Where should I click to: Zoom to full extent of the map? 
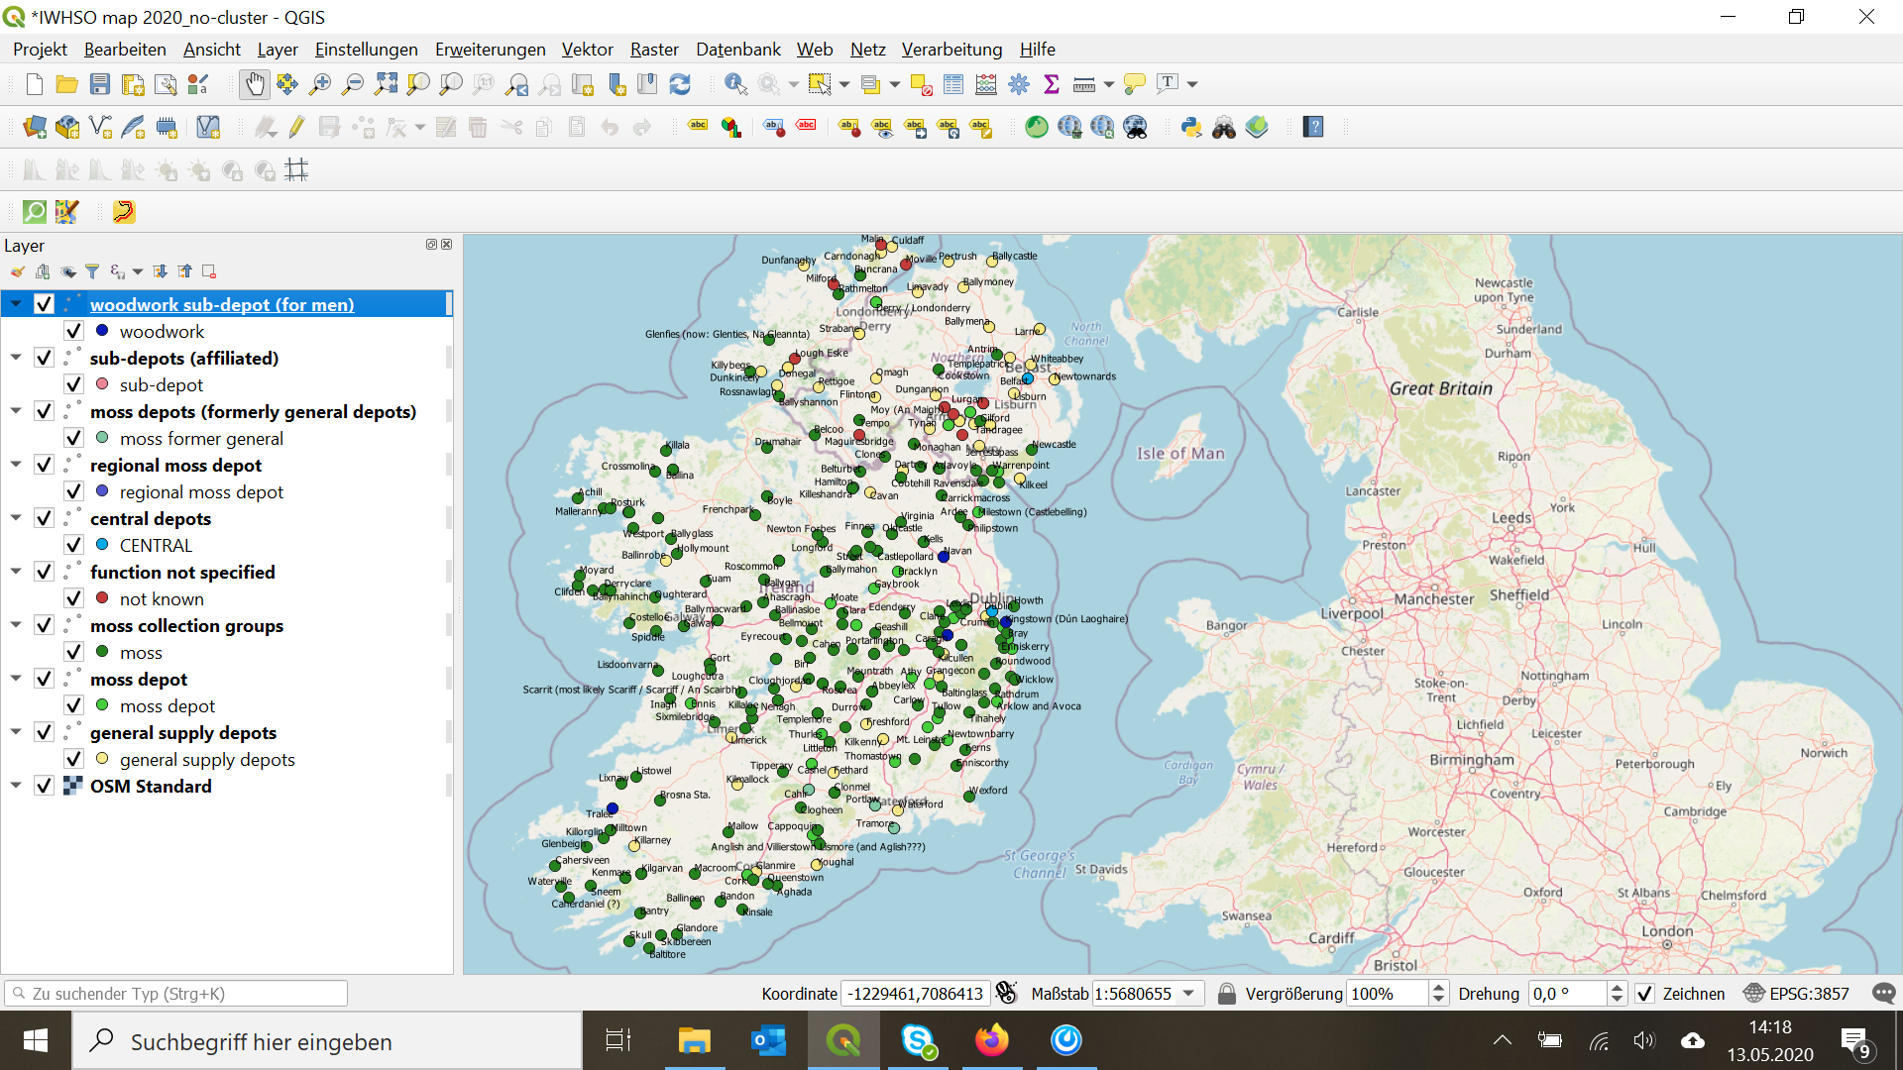(x=387, y=84)
